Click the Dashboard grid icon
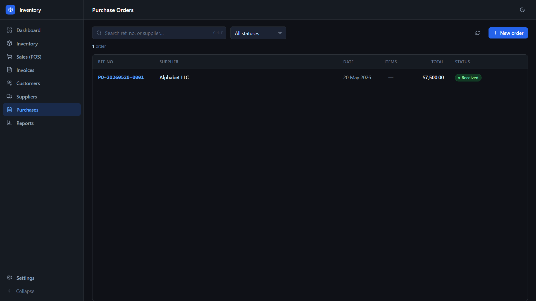The width and height of the screenshot is (536, 301). [x=9, y=30]
